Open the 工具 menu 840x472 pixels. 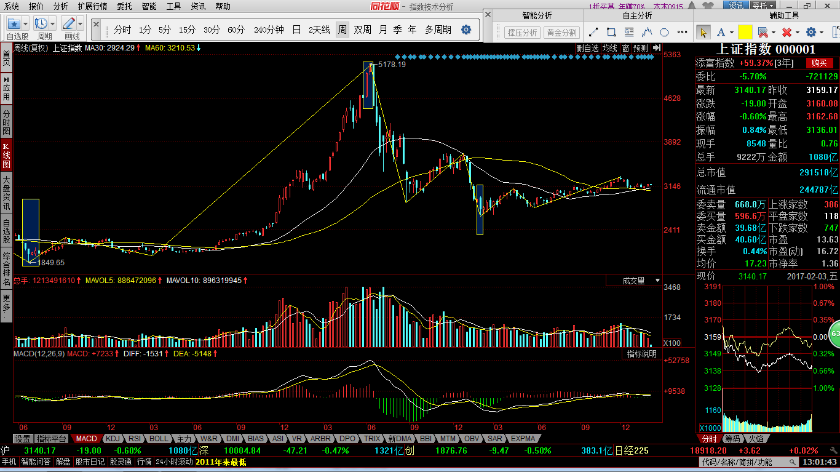[173, 6]
